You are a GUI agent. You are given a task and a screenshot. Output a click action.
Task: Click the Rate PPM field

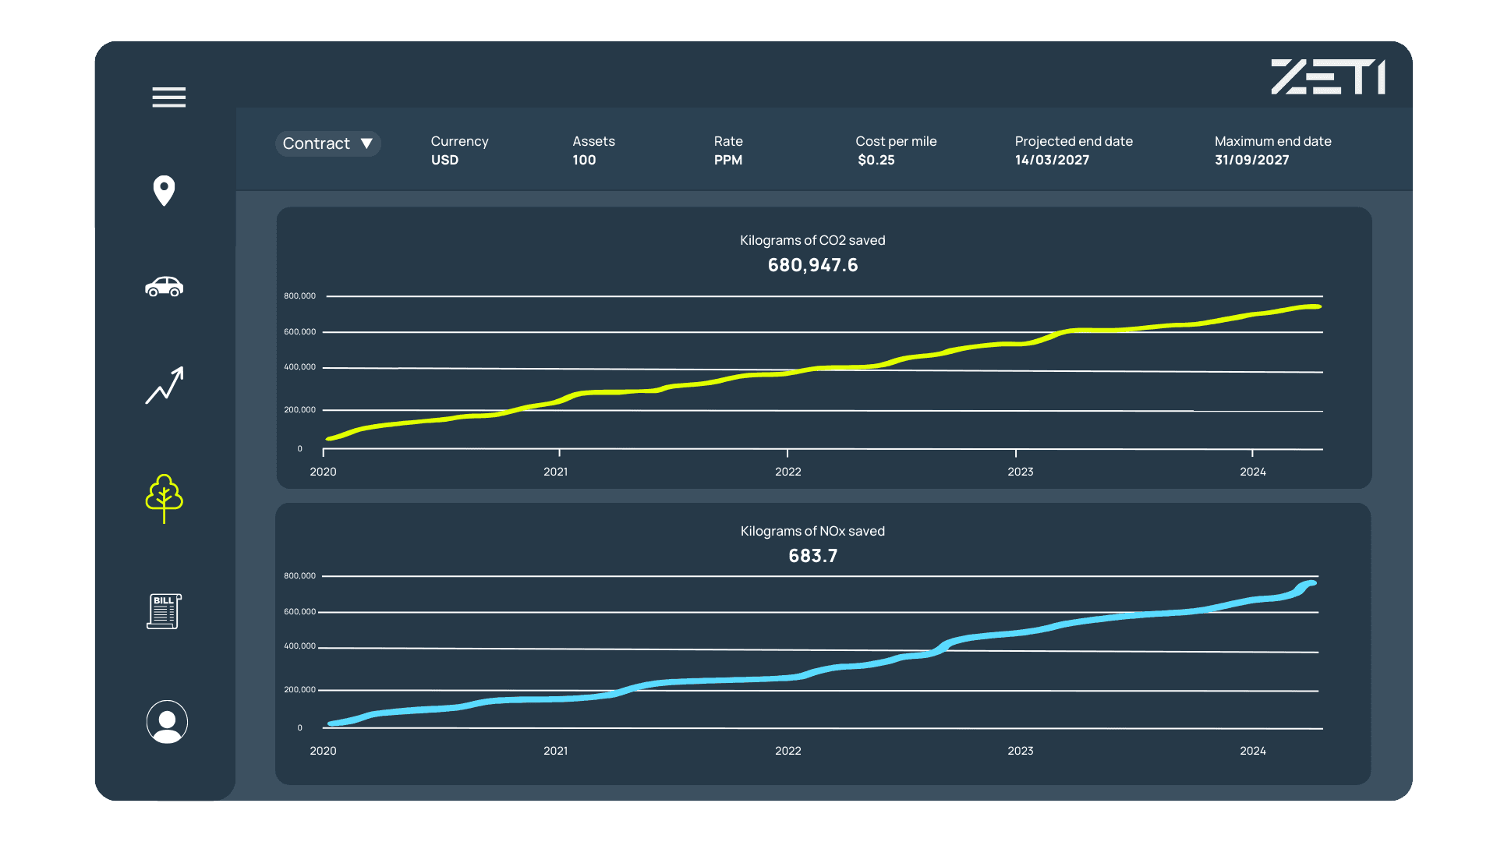pos(727,160)
